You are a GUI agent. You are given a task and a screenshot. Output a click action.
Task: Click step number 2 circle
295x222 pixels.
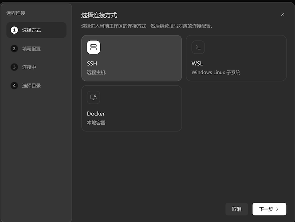point(14,48)
